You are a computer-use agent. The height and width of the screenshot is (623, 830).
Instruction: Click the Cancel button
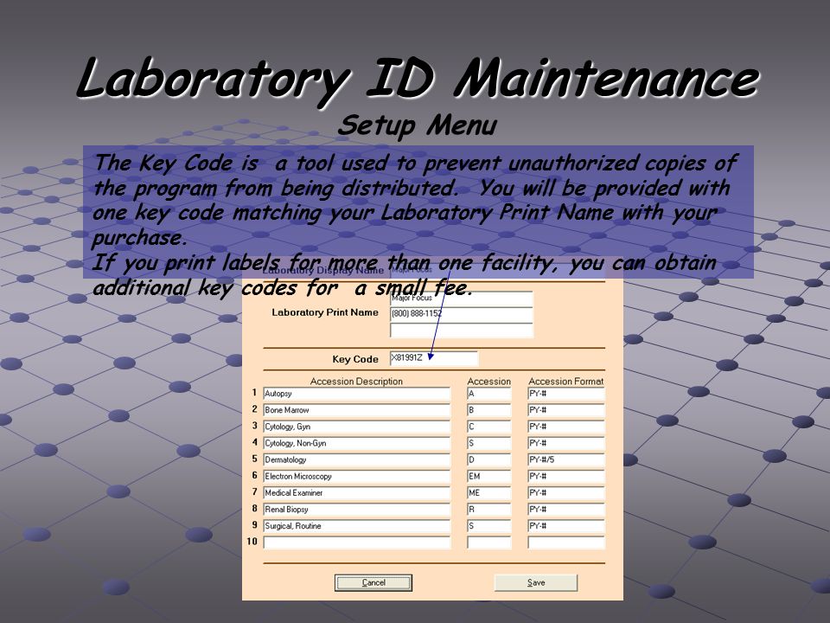point(373,582)
